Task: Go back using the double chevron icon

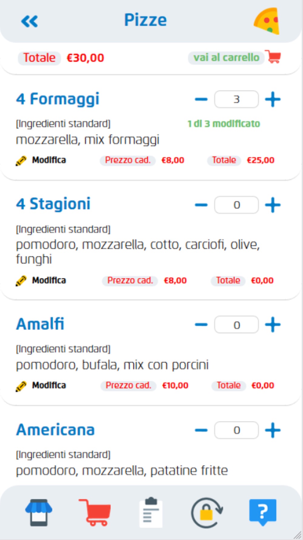Action: 29,21
